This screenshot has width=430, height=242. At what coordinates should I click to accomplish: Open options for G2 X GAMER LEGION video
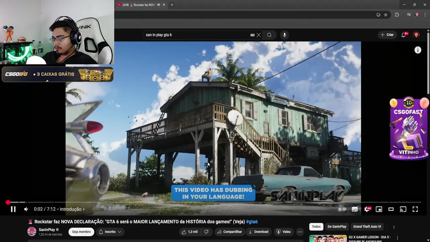coord(397,238)
